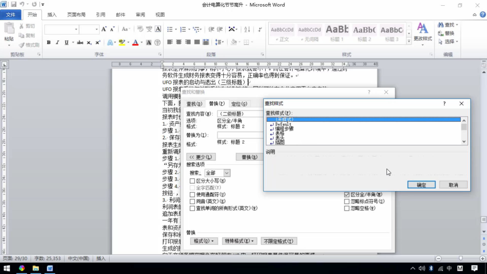Click the Bold formatting icon
The image size is (487, 274).
pyautogui.click(x=49, y=42)
